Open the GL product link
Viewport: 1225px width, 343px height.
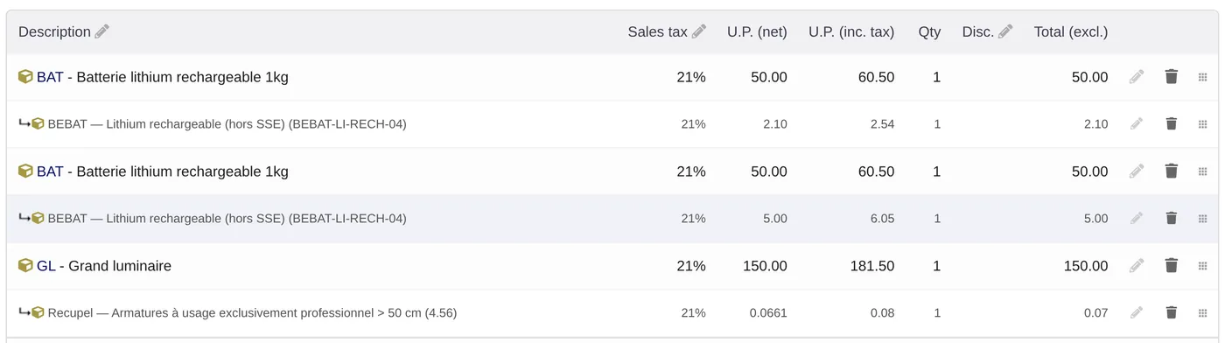45,266
